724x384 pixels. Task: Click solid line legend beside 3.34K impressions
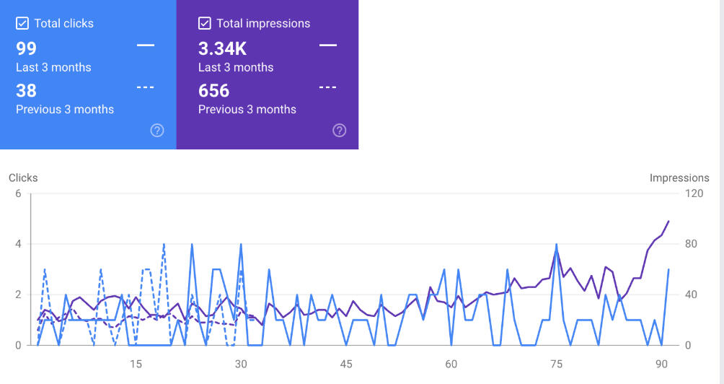328,45
